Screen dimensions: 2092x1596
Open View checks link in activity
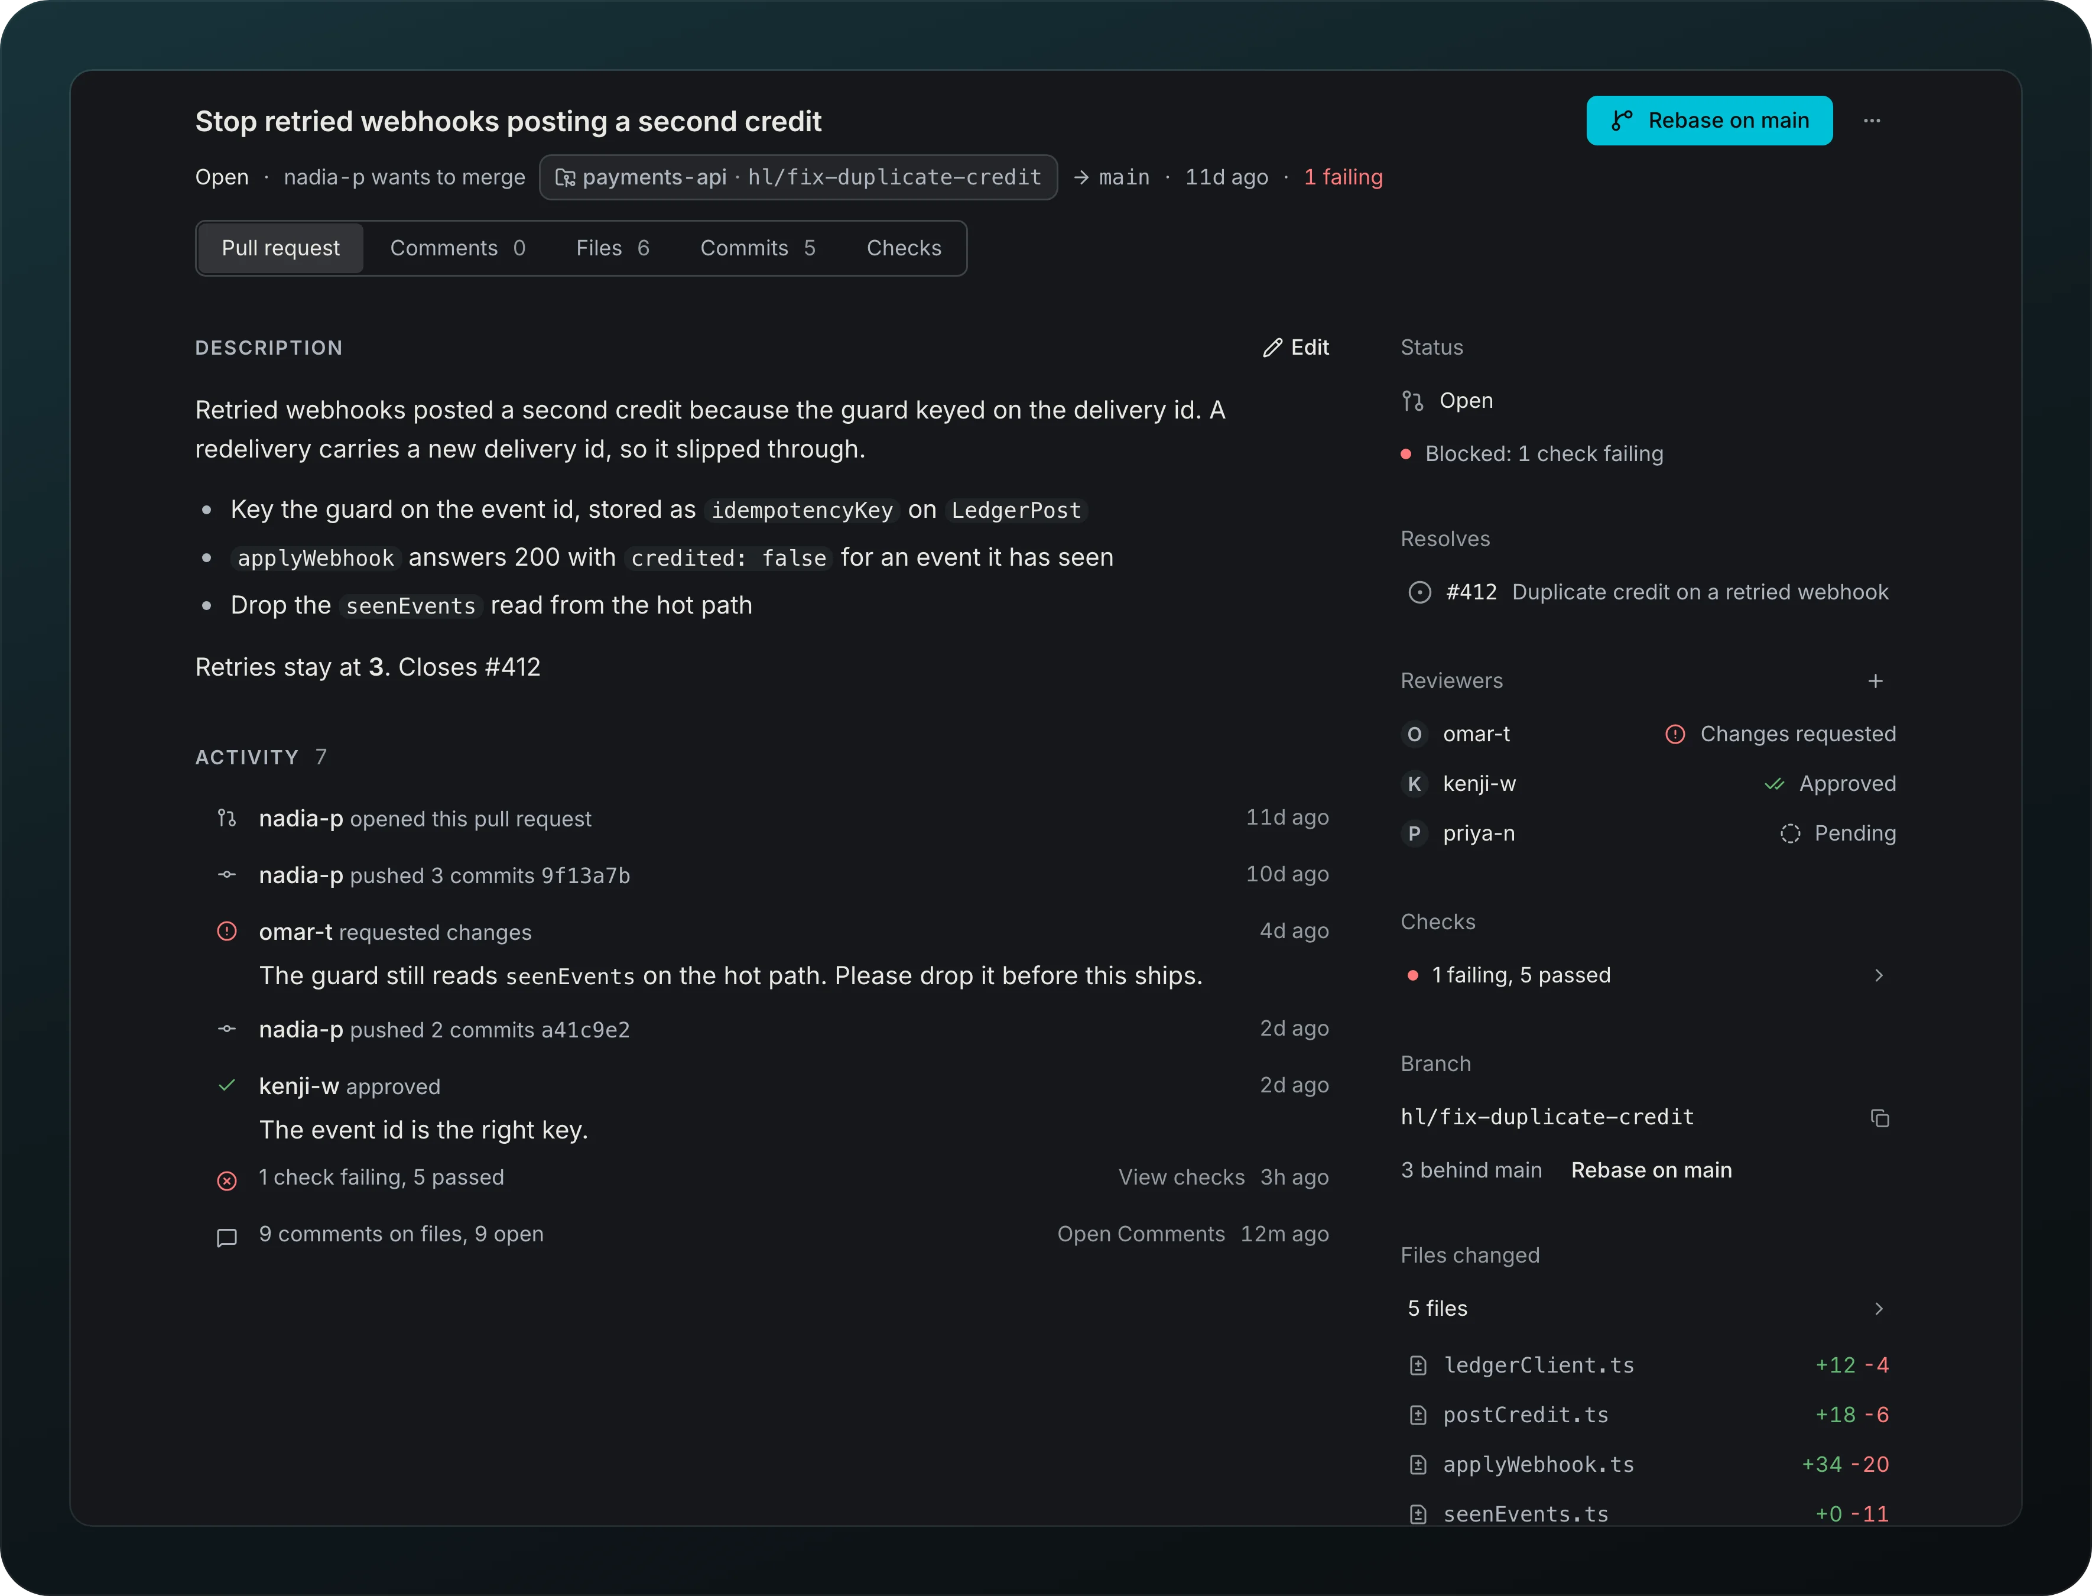(x=1181, y=1177)
